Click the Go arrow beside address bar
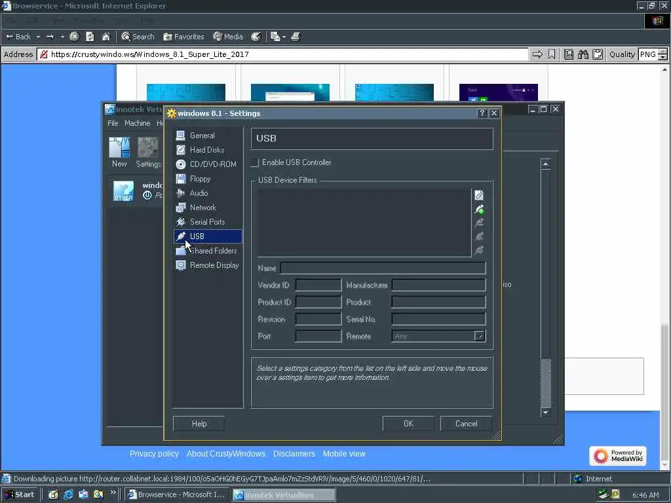Screen dimensions: 671x503 tap(537, 54)
